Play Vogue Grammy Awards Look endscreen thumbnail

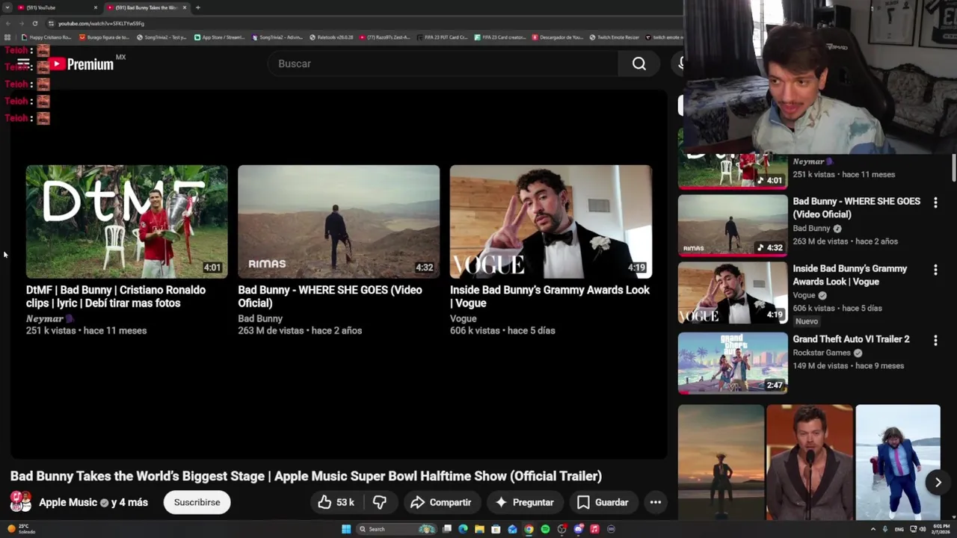(x=551, y=222)
